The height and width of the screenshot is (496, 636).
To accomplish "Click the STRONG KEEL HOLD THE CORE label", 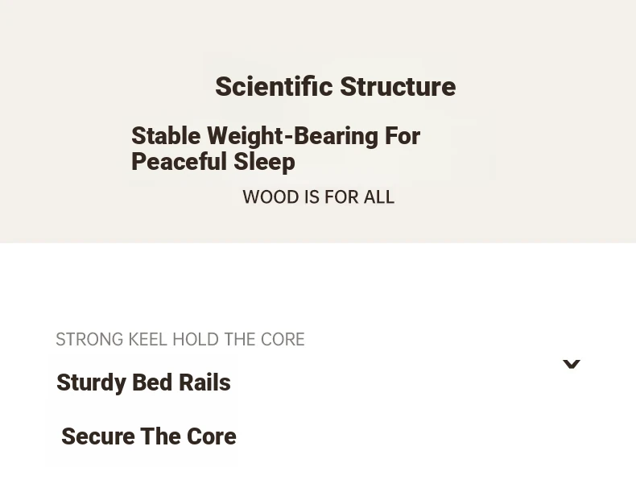I will tap(180, 340).
